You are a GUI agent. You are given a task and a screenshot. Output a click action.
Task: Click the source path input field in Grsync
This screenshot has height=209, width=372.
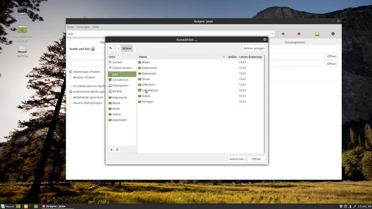point(197,56)
